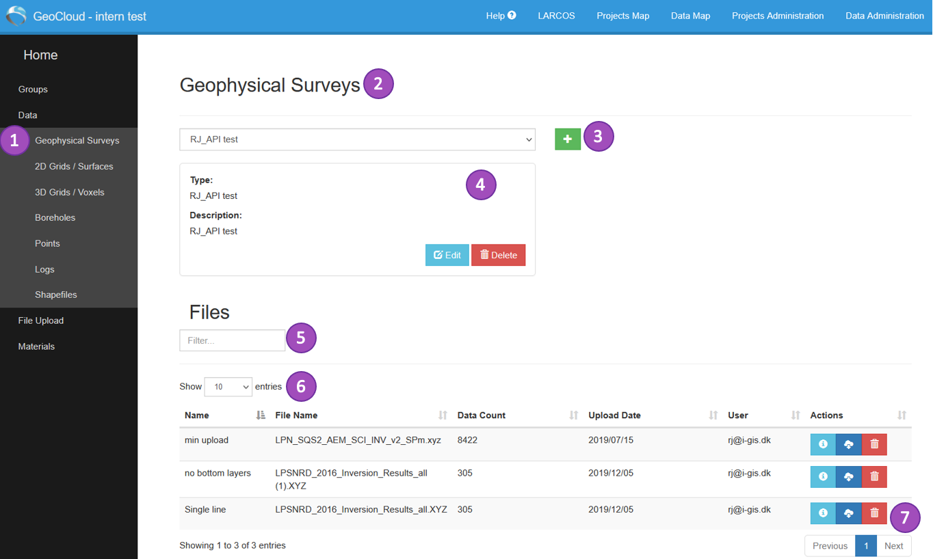
Task: Download the 'min upload' file
Action: (x=848, y=444)
